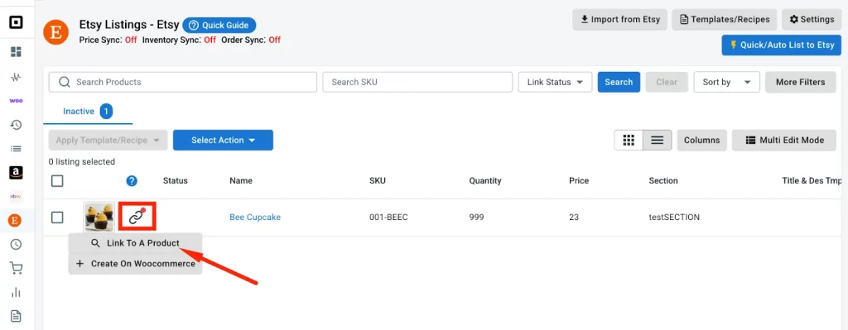Click the Clear button

point(667,82)
